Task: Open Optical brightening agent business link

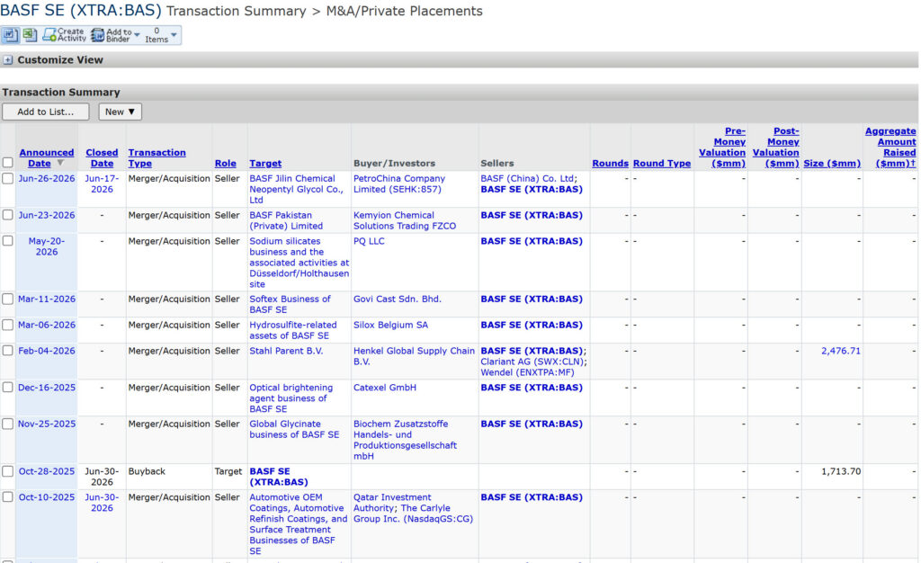Action: (291, 398)
